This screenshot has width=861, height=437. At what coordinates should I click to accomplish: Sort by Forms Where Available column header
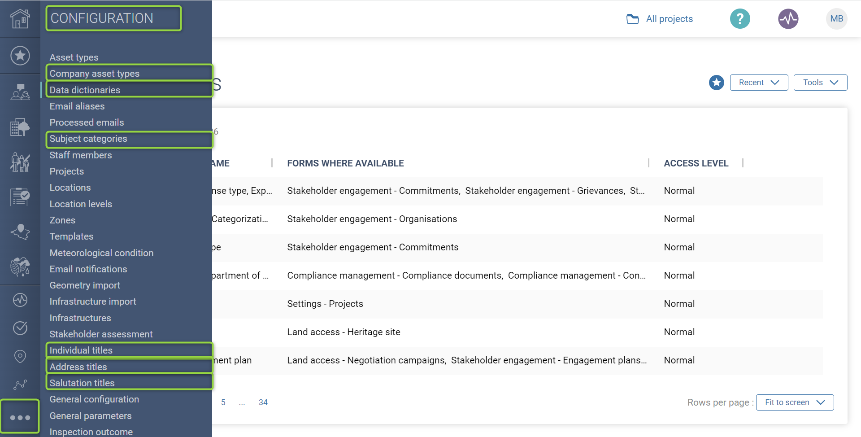345,163
